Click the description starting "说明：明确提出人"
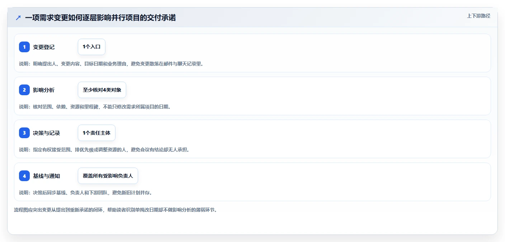The image size is (505, 242). pyautogui.click(x=111, y=64)
